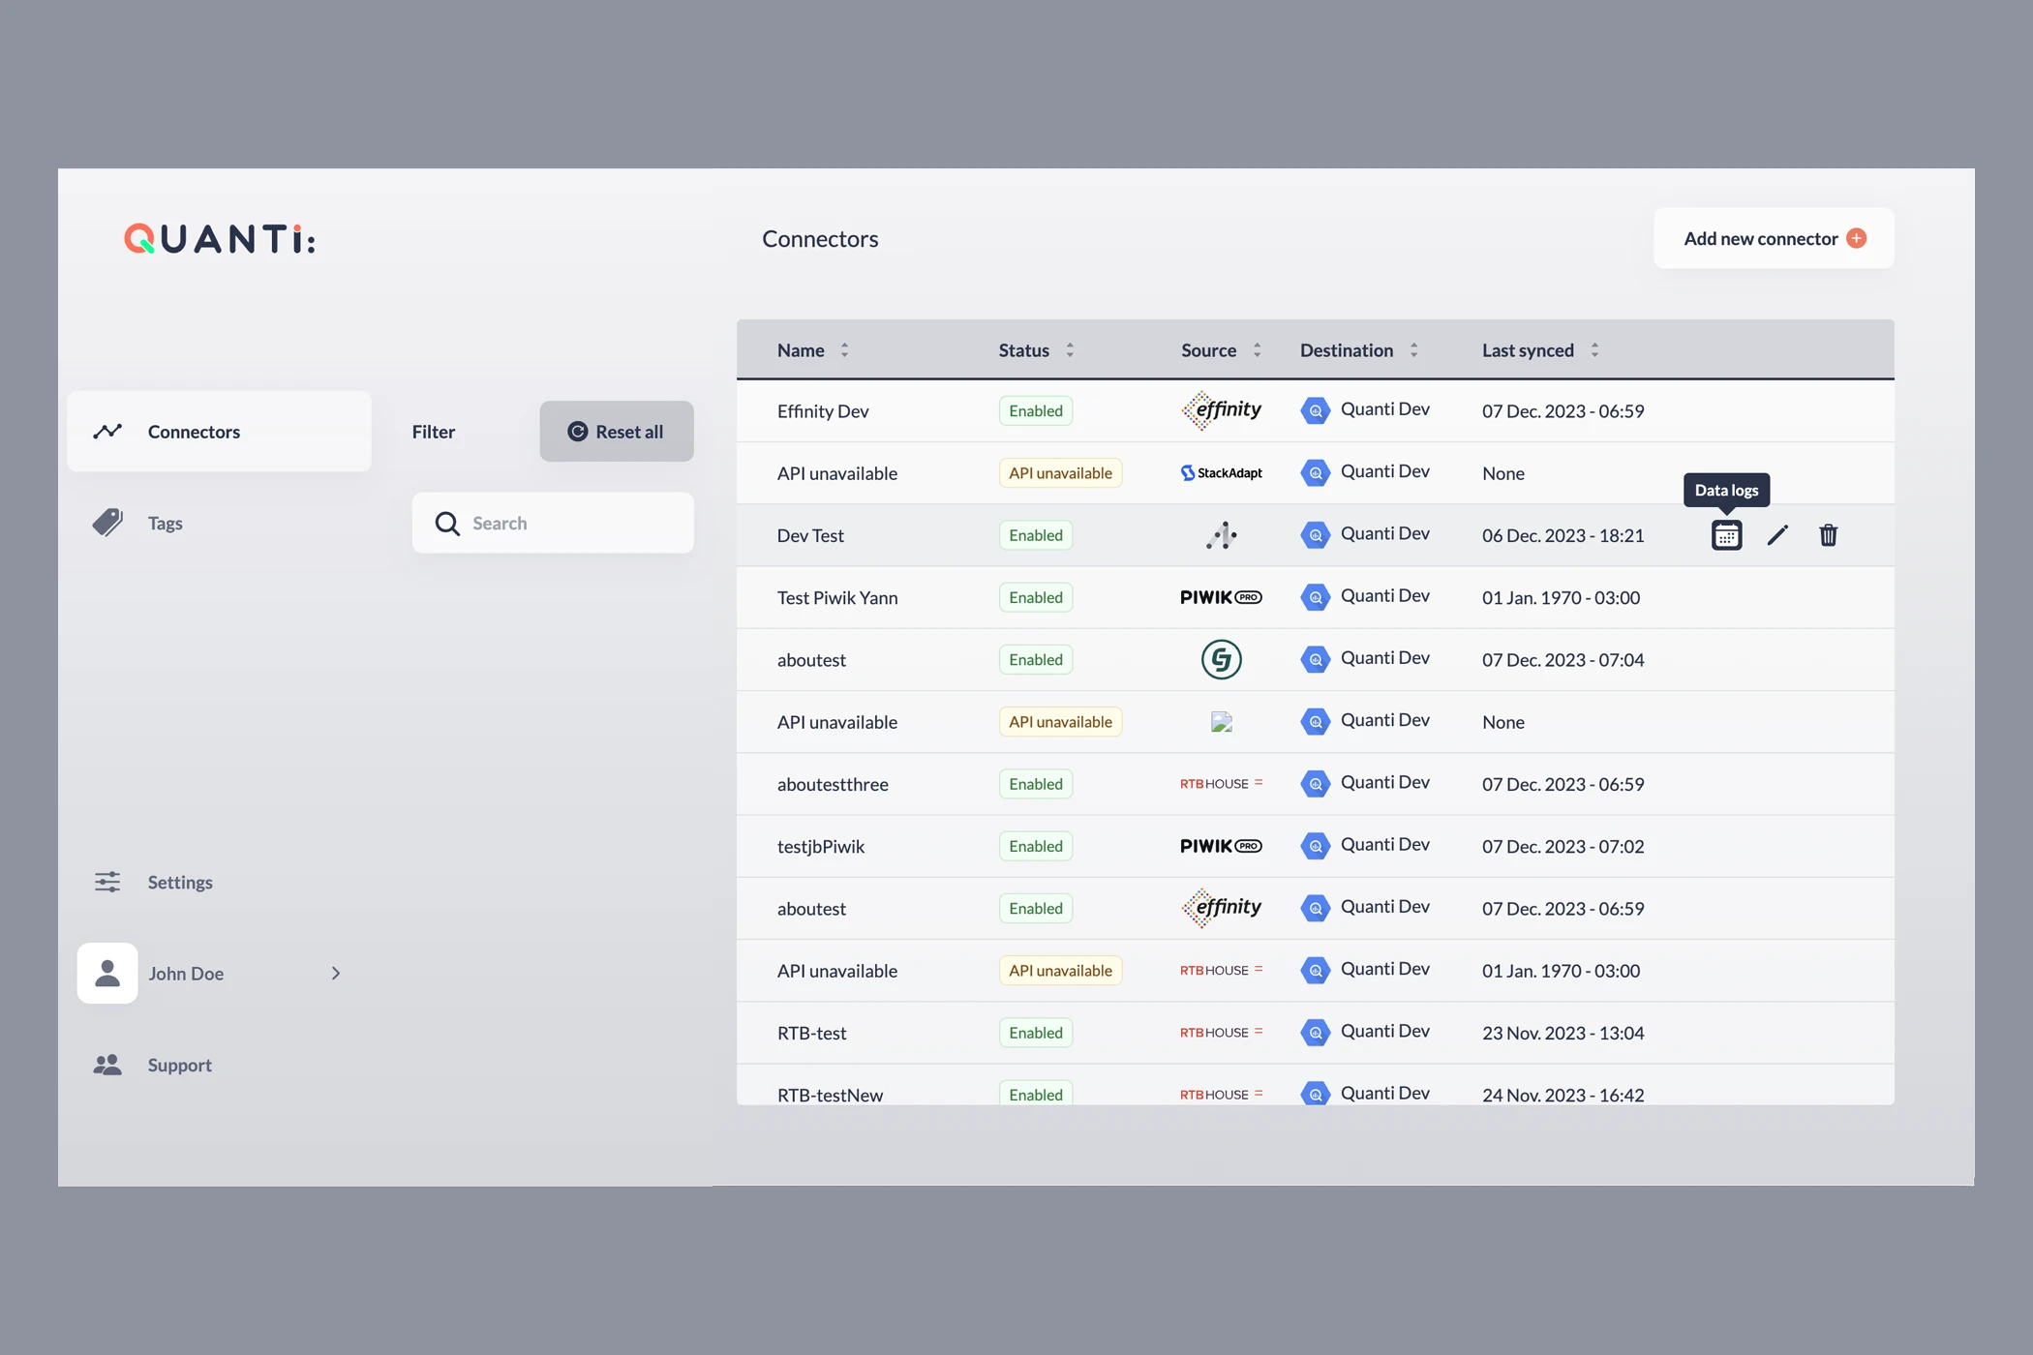Click last synced 23 Nov. 2023 - 13:04
Screen dimensions: 2033x1355
(1563, 1033)
